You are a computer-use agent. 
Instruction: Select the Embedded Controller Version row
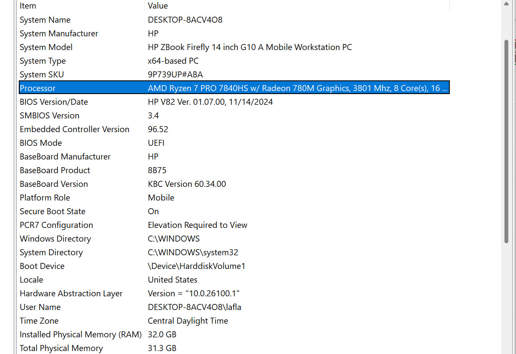pyautogui.click(x=234, y=129)
